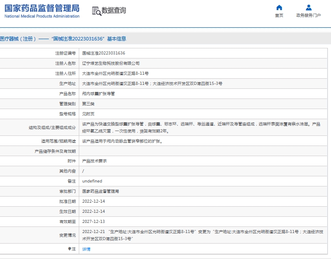Click the 首页 label
This screenshot has height=259, width=331.
point(279,15)
